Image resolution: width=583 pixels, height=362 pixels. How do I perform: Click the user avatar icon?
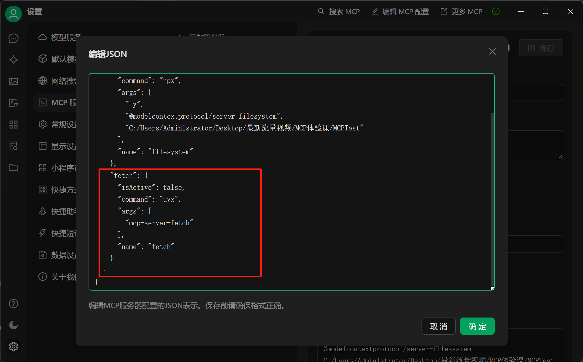tap(14, 14)
